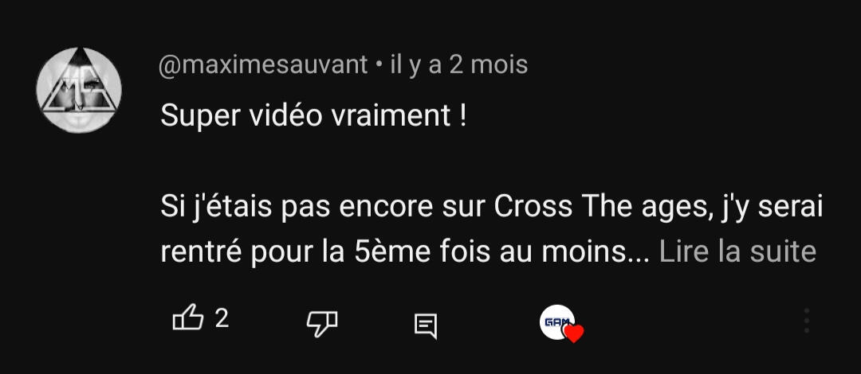861x374 pixels.
Task: Dislike the comment with the thumbs-down icon
Action: (x=322, y=323)
